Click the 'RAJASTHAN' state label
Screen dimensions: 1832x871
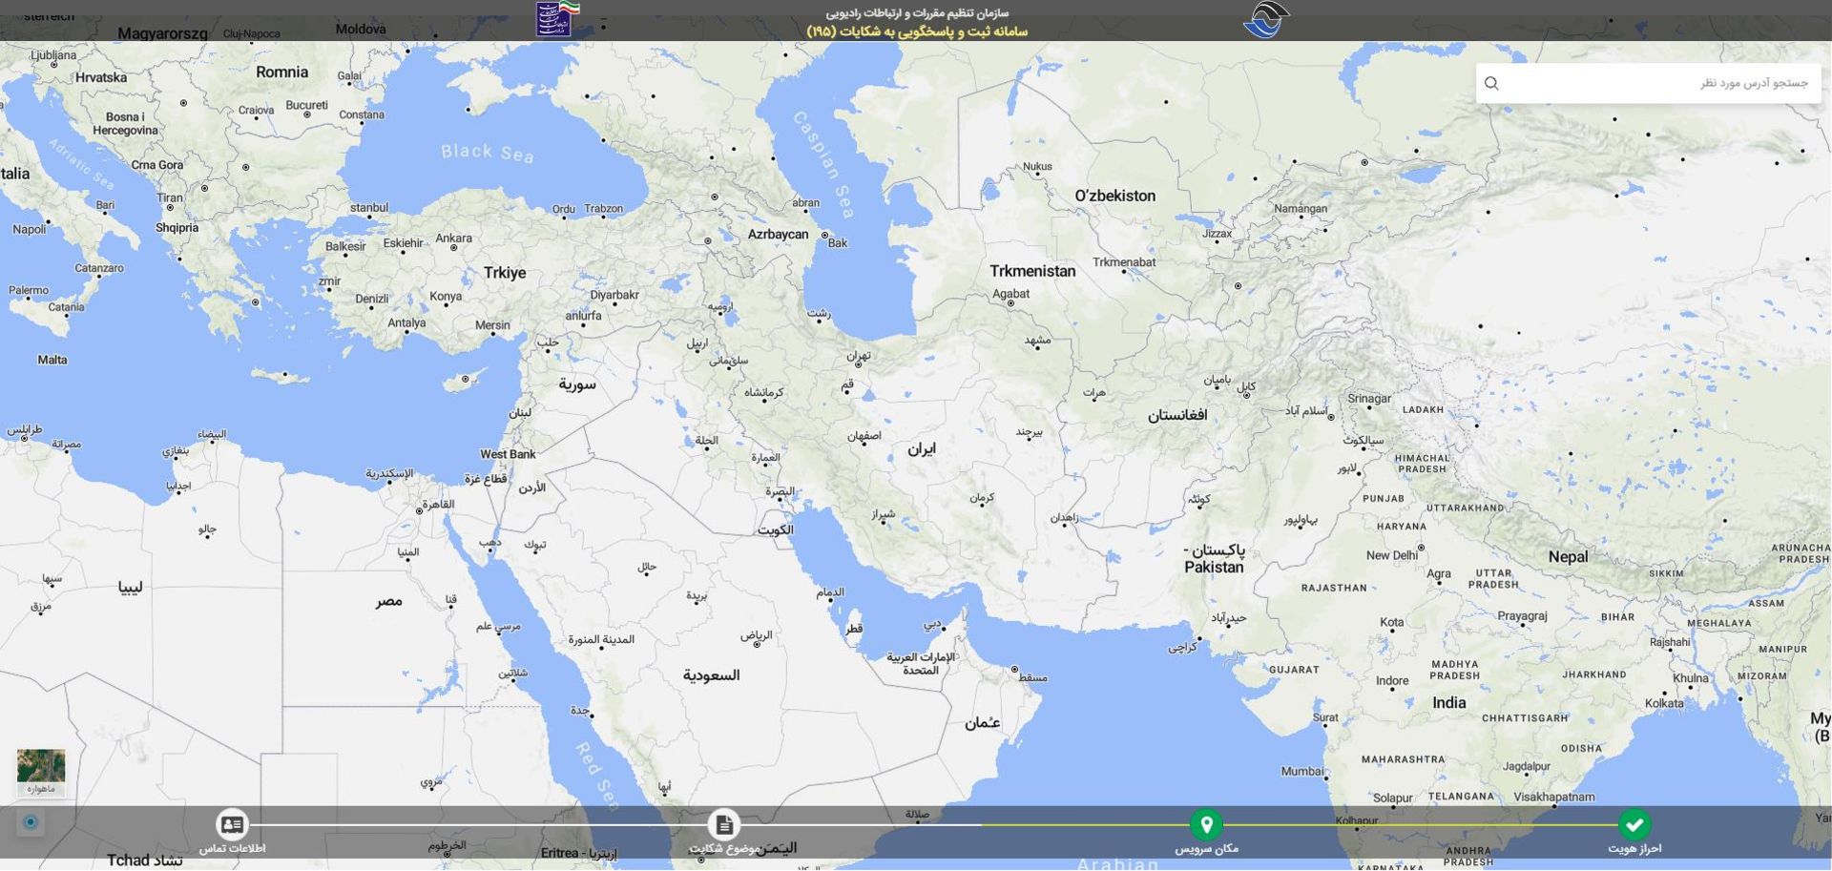1334,589
